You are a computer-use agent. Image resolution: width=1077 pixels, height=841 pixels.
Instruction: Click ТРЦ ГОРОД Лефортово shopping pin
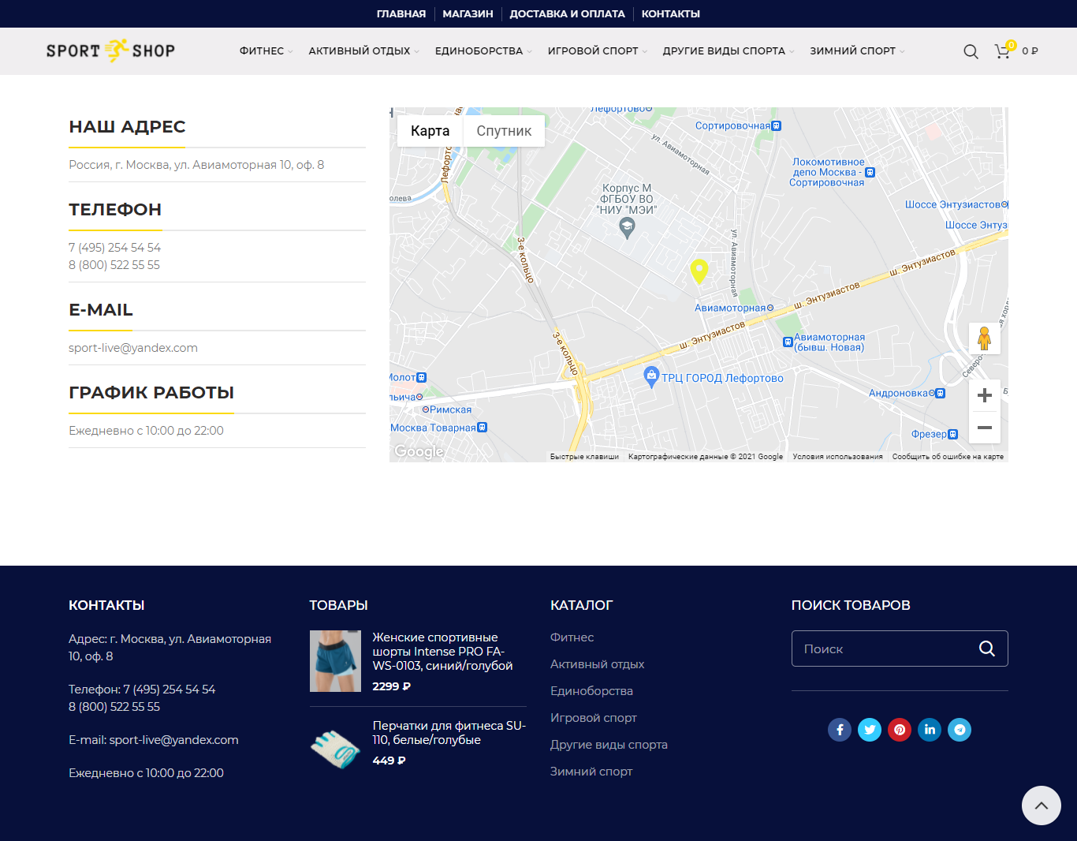[x=651, y=376]
